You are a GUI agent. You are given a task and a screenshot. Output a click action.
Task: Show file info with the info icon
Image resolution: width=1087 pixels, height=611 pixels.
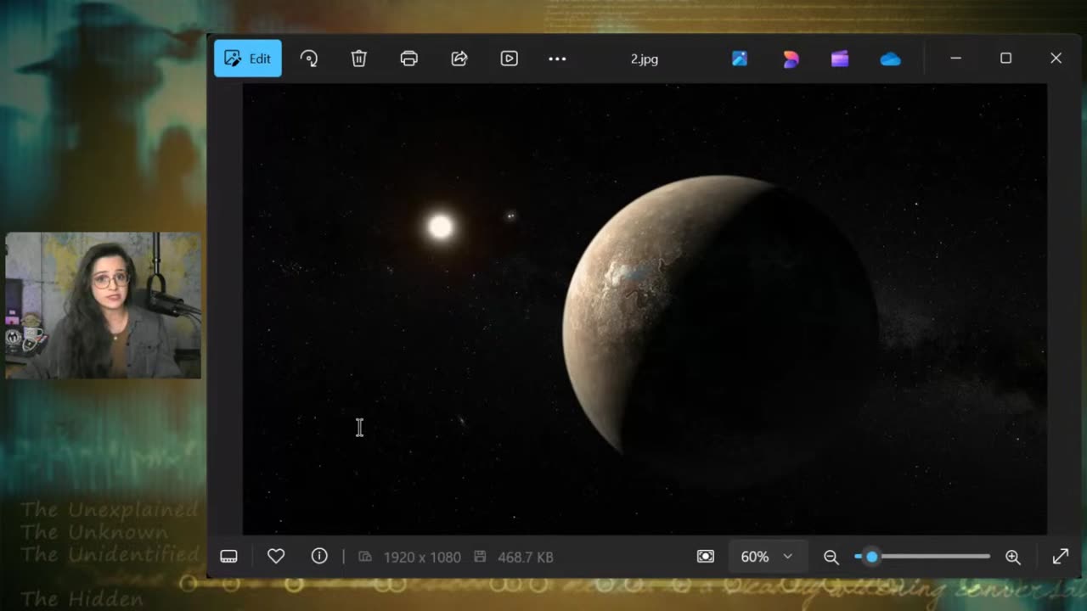click(319, 557)
